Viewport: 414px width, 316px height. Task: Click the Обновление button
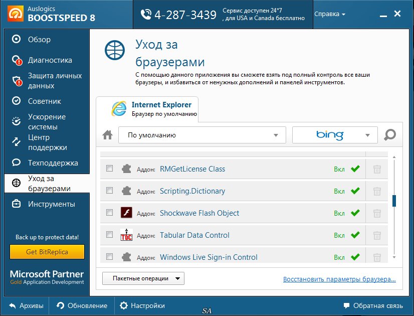point(82,305)
